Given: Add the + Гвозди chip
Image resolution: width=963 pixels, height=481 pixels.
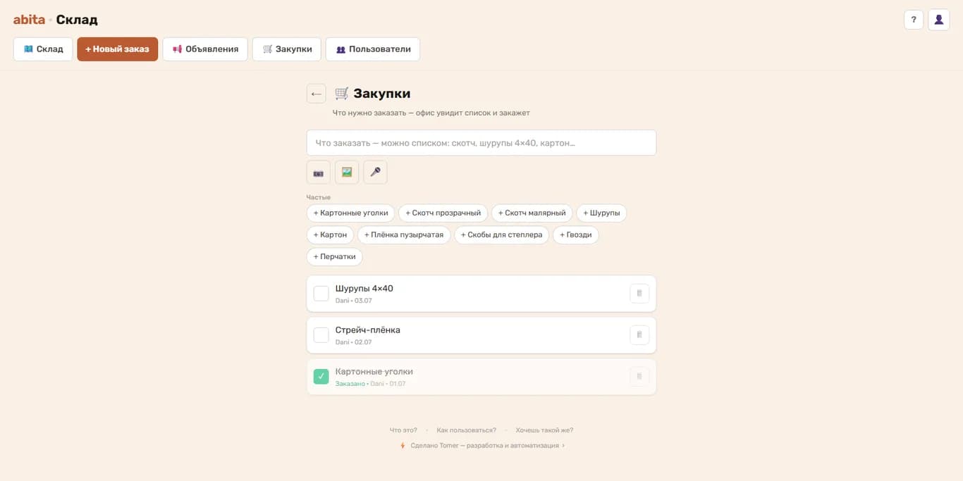Looking at the screenshot, I should click(576, 235).
